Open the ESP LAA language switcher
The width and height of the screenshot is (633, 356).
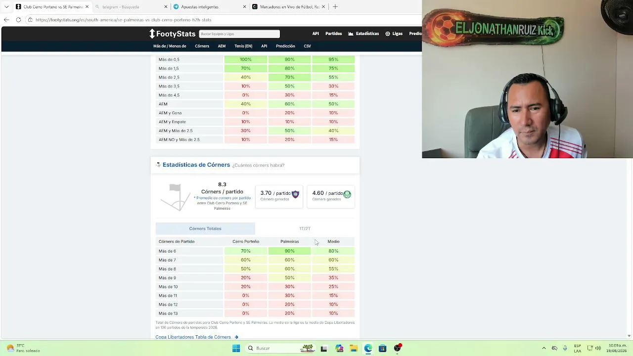coord(578,348)
